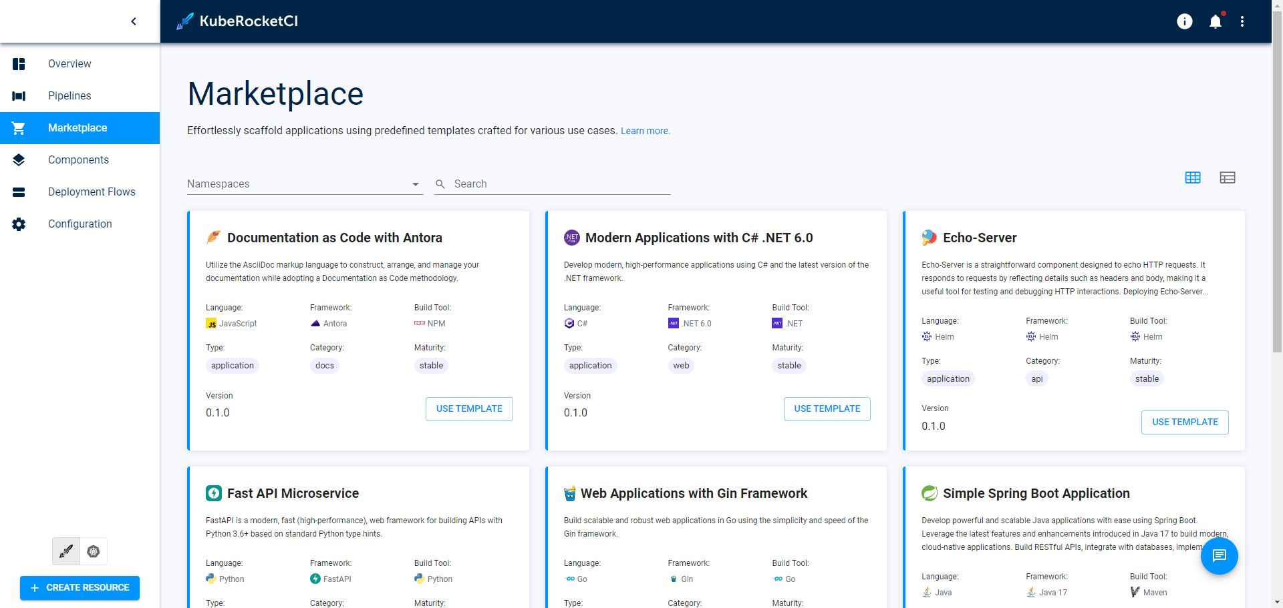Click the Antora framework icon
1283x608 pixels.
pyautogui.click(x=315, y=324)
